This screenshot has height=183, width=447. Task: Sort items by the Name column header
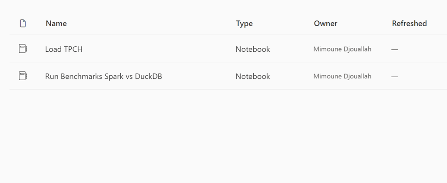click(56, 24)
